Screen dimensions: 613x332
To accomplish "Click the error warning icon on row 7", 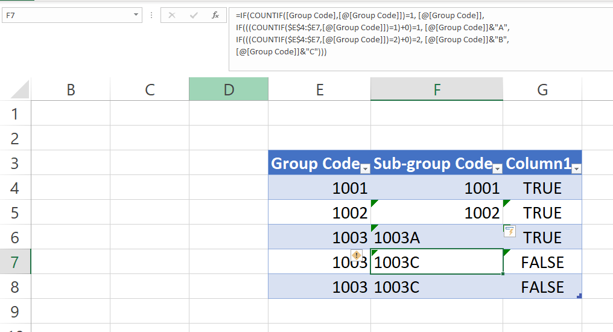I will [x=356, y=255].
